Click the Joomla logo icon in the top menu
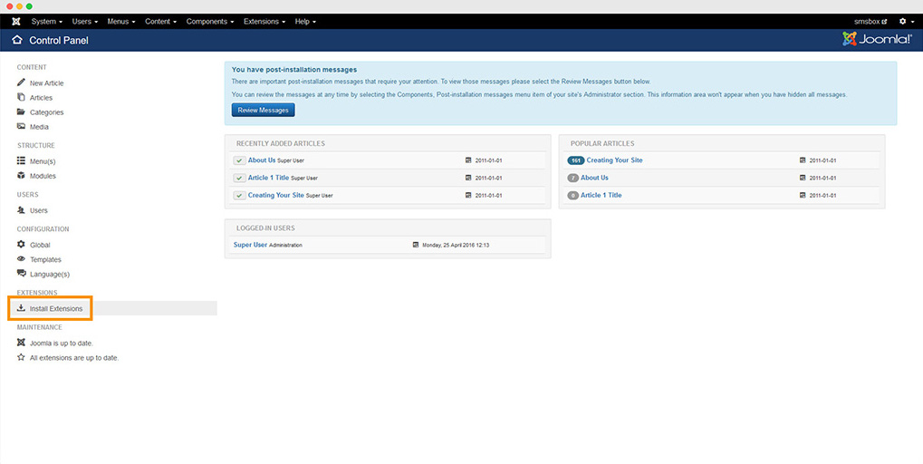Image resolution: width=923 pixels, height=464 pixels. coord(16,21)
